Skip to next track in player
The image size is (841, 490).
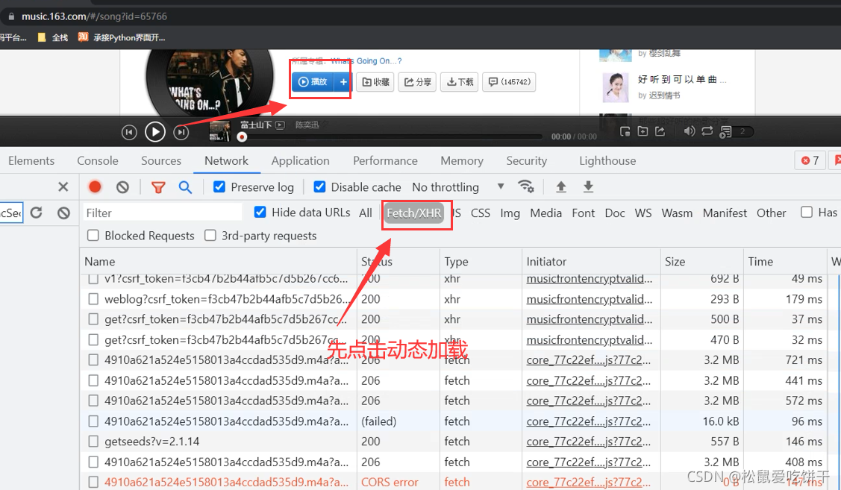click(181, 132)
